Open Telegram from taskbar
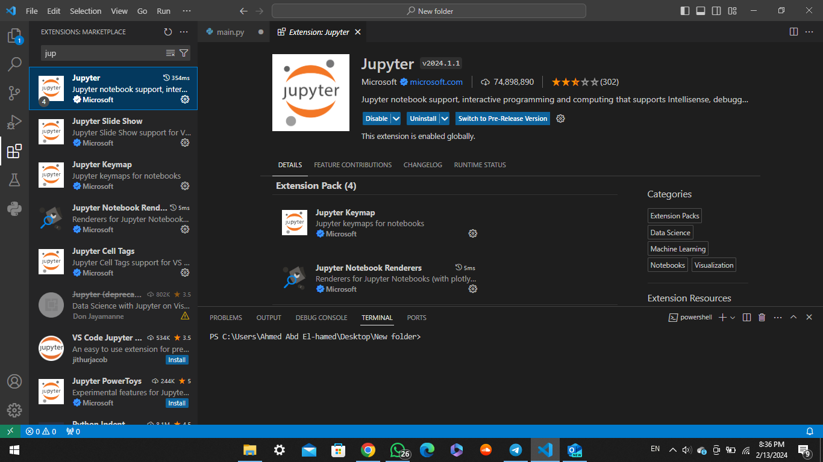The image size is (823, 462). 515,450
